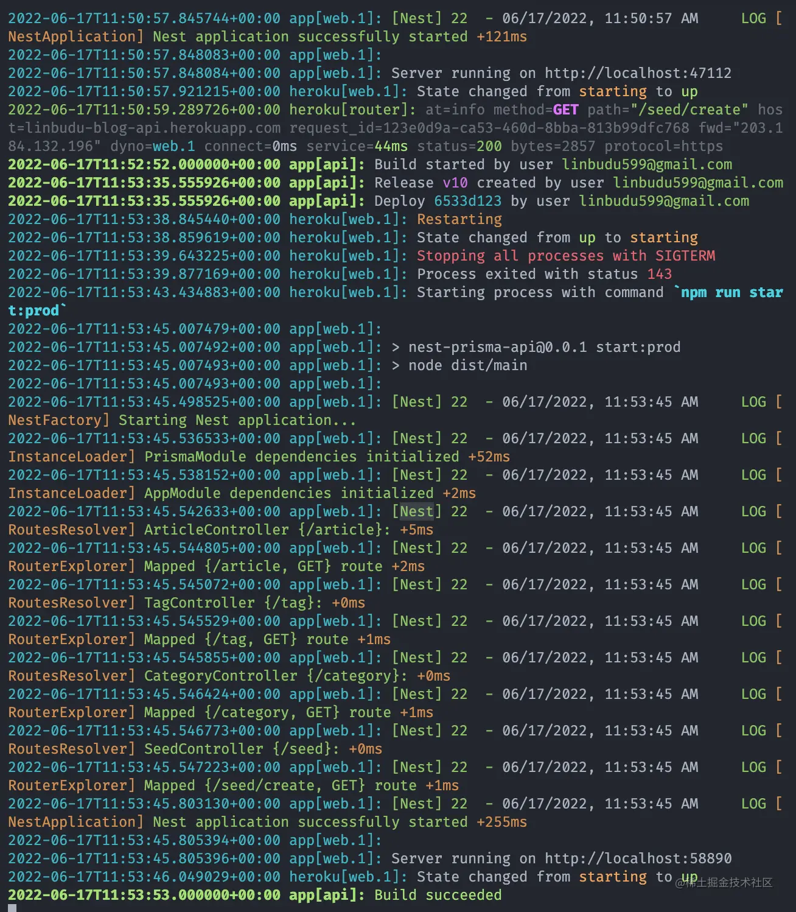Click 'Mapped {/tag, GET} route +1ms'
This screenshot has width=796, height=912.
coord(268,639)
